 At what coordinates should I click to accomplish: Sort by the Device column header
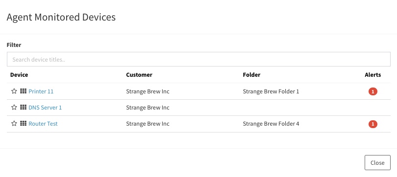(19, 75)
